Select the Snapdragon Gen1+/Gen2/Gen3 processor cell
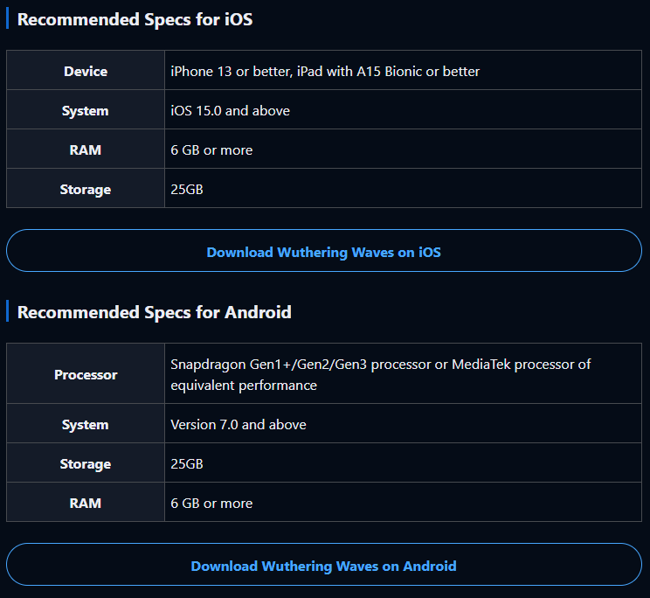 coord(403,373)
